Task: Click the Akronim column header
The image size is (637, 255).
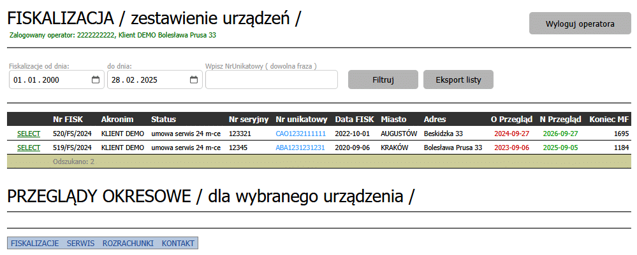Action: pos(117,119)
